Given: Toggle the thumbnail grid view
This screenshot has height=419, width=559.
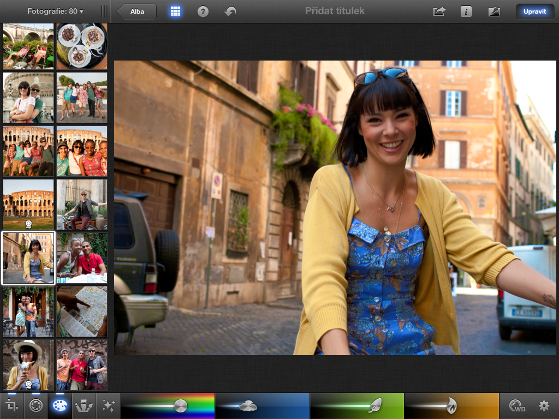Looking at the screenshot, I should pos(175,11).
